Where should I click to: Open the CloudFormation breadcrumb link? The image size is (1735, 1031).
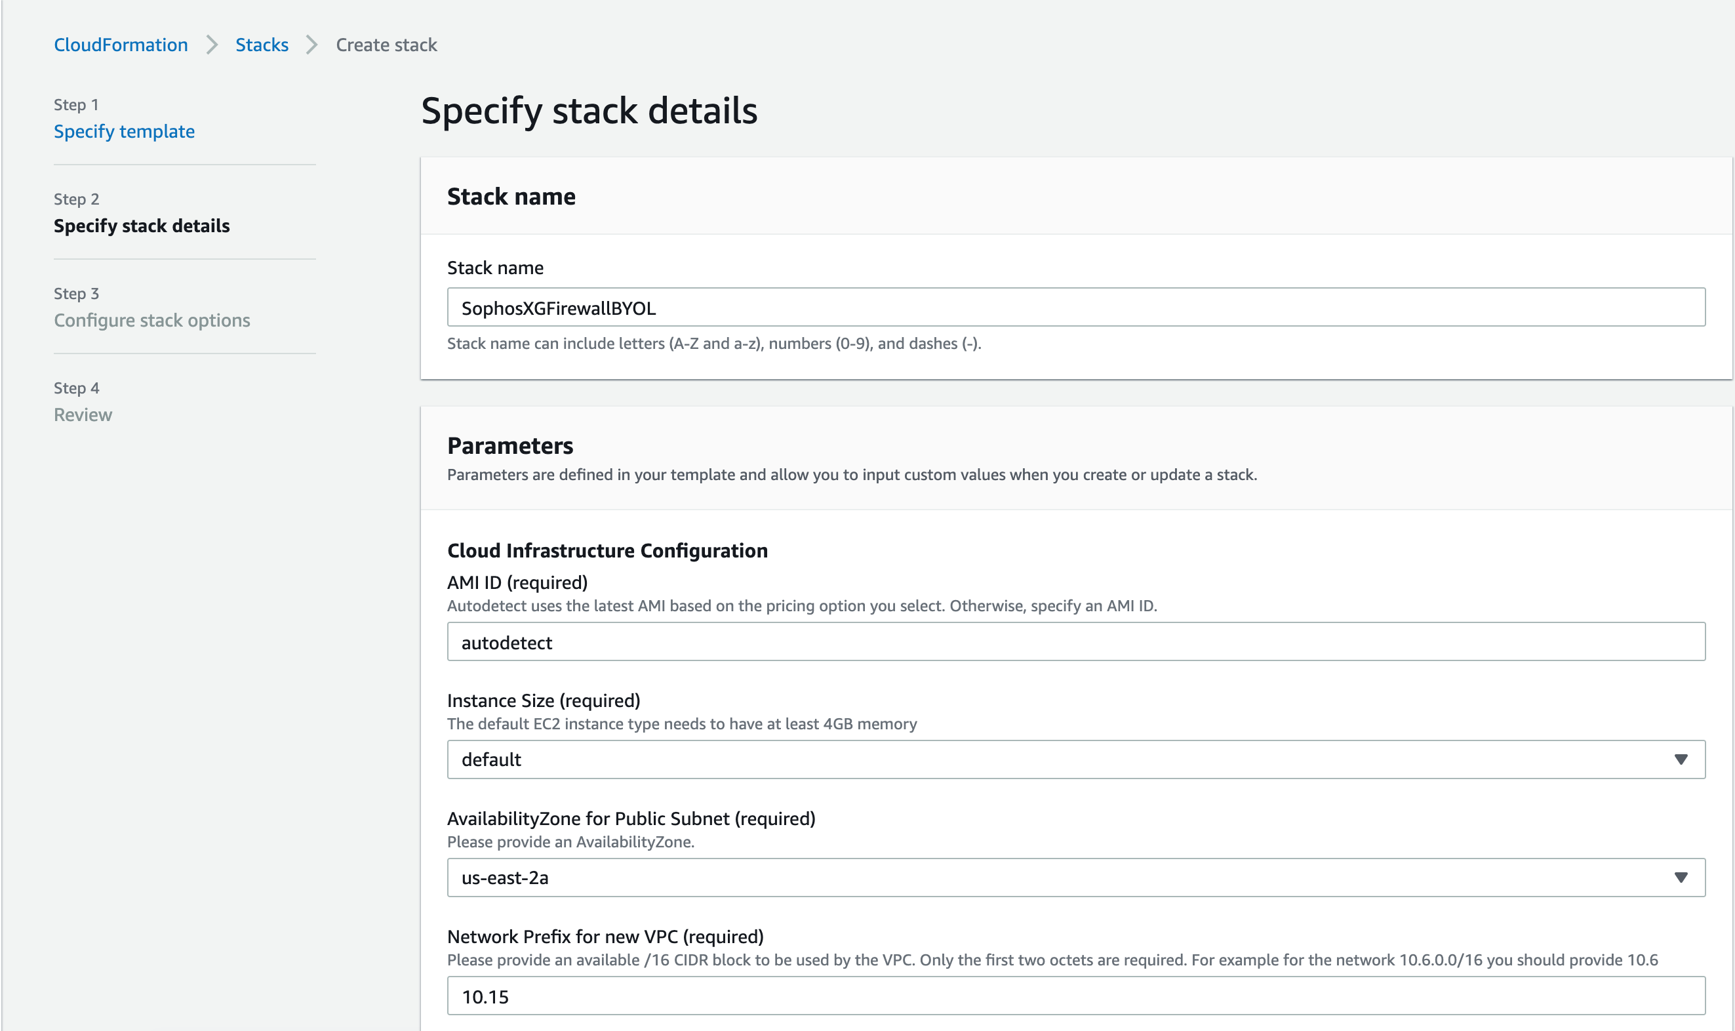click(x=121, y=45)
